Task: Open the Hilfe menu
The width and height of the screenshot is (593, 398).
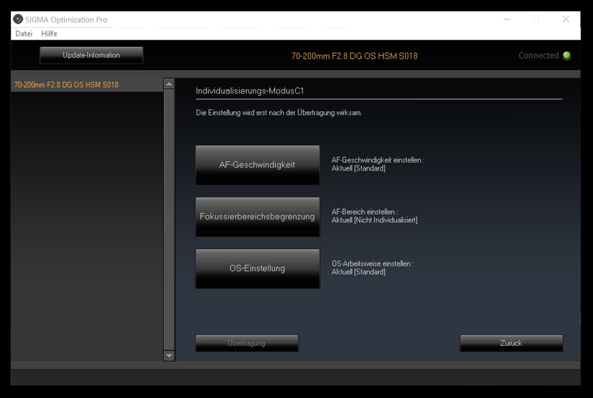Action: coord(49,34)
